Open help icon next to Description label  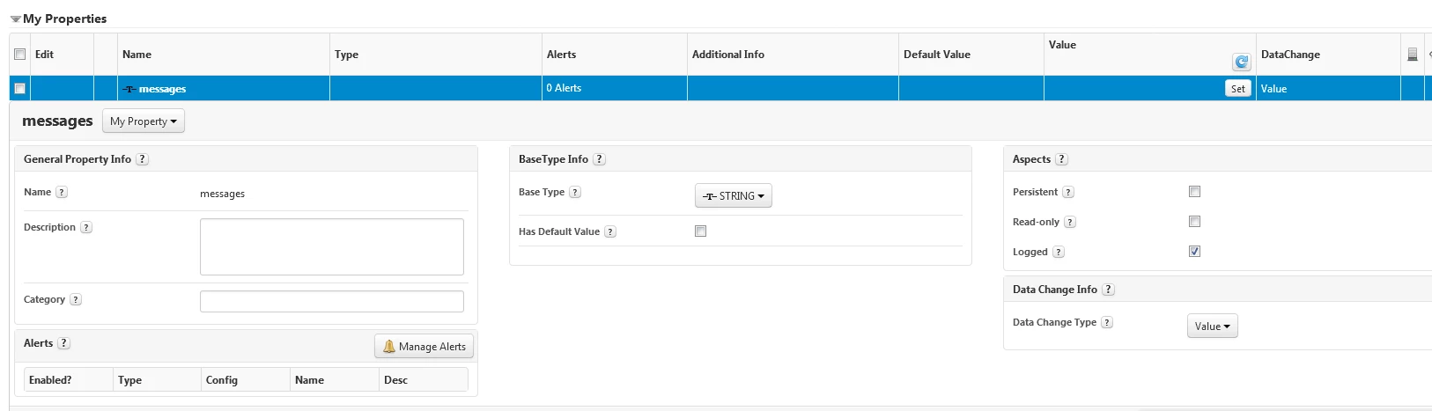[86, 227]
